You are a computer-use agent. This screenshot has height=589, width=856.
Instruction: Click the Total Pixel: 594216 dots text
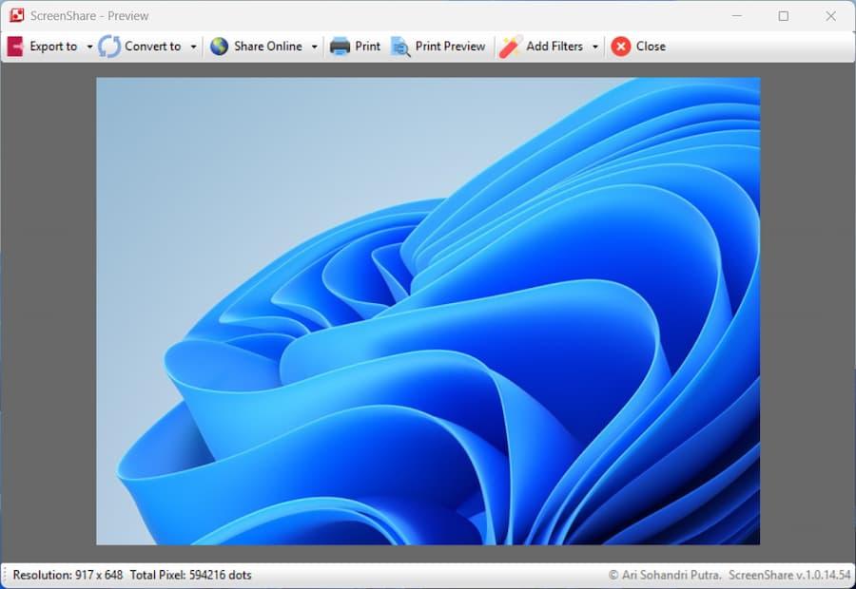pyautogui.click(x=190, y=575)
